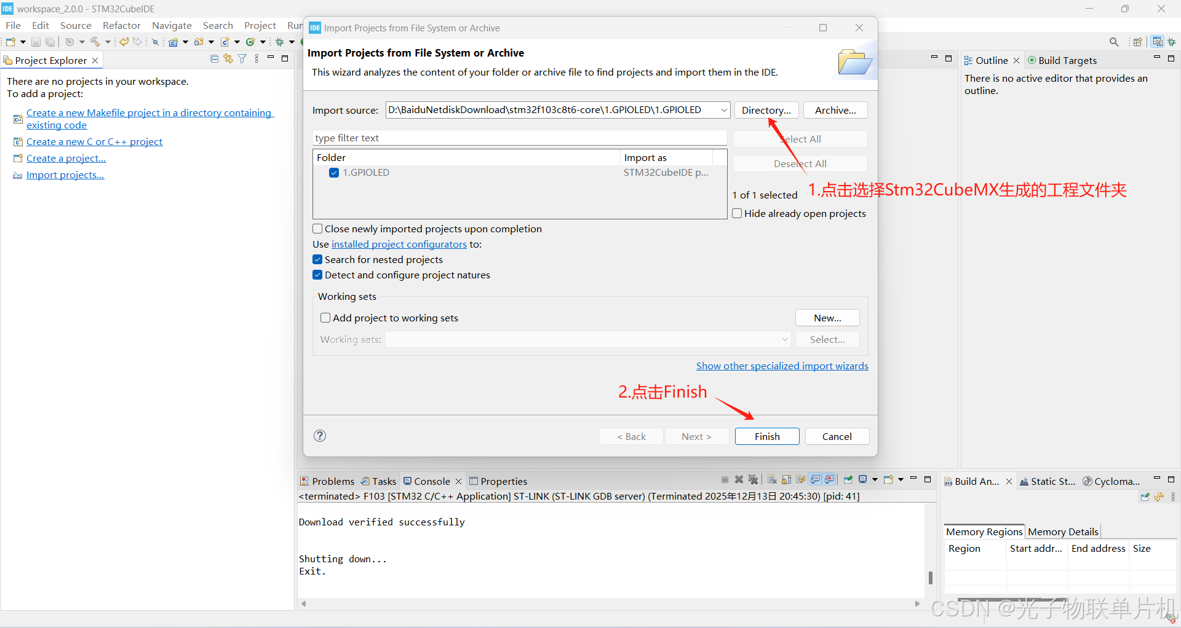Enable Close newly imported projects upon completion

pyautogui.click(x=317, y=229)
